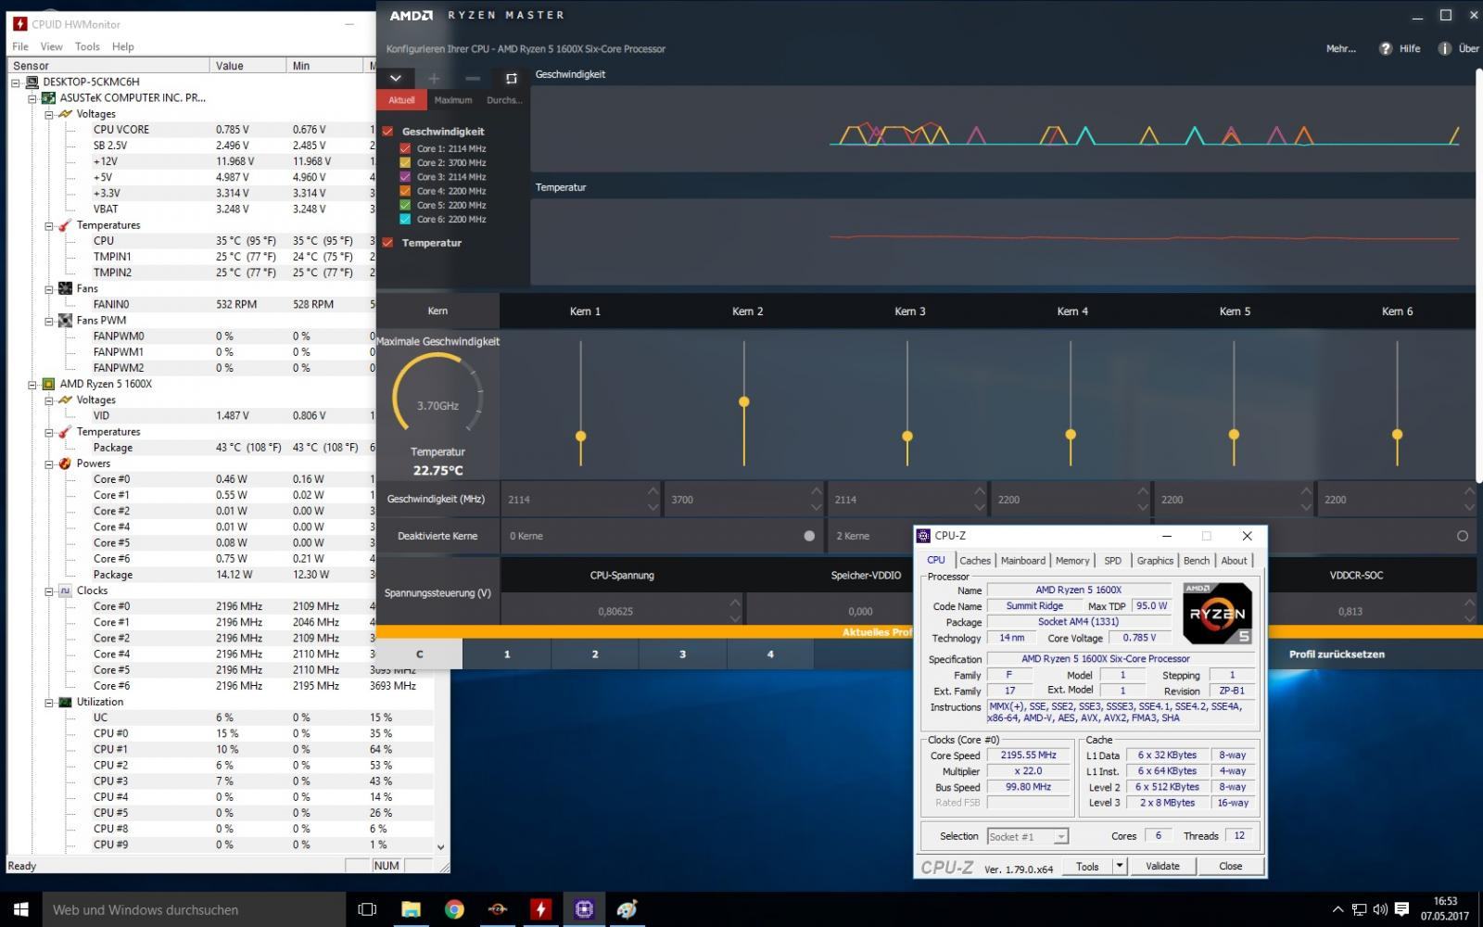Open HWMonitor Tools menu
The width and height of the screenshot is (1483, 927).
(87, 46)
